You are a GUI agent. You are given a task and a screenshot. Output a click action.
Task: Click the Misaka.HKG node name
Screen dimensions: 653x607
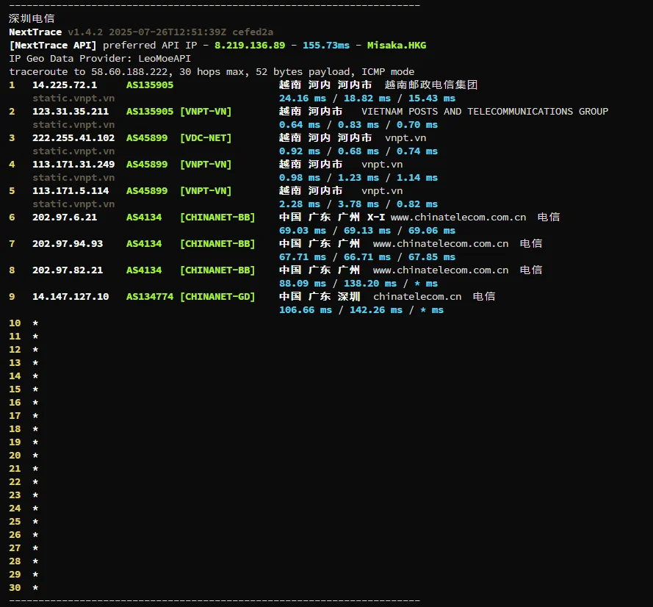397,46
